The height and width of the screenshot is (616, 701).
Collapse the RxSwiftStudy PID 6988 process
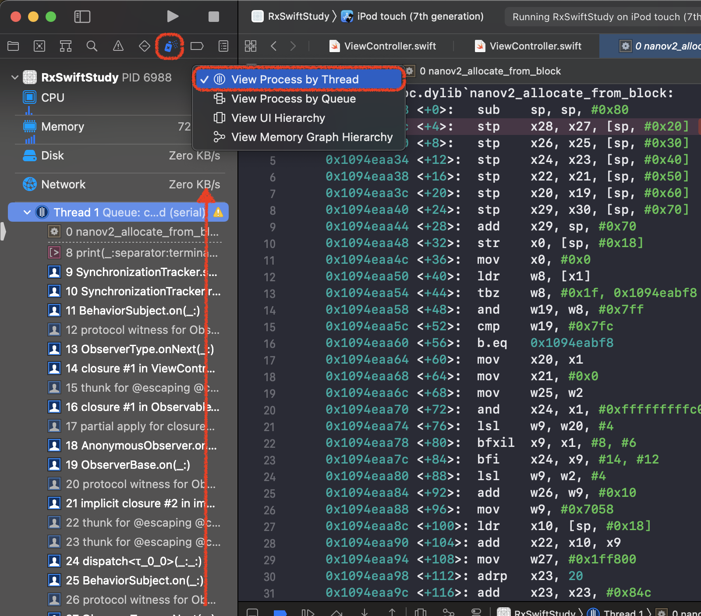click(x=14, y=78)
